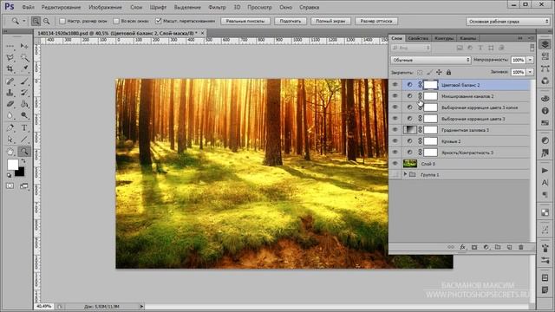555x312 pixels.
Task: Click the lock position cross-arrows icon
Action: click(439, 72)
